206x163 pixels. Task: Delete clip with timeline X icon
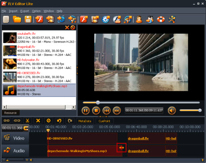pyautogui.click(x=38, y=121)
